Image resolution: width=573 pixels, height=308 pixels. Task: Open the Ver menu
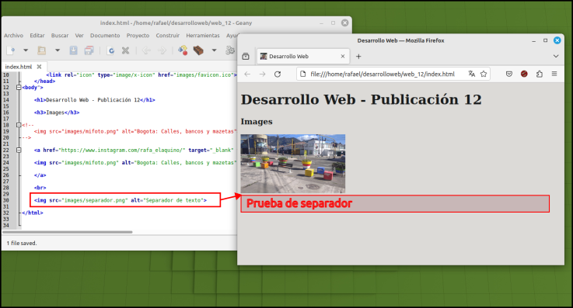tap(79, 36)
